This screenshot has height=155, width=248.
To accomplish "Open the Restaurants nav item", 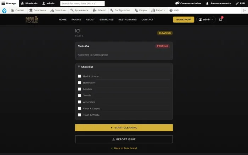I will pyautogui.click(x=128, y=19).
